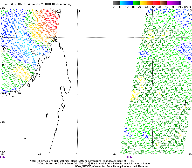
Task: Click the '15' knots legend tick label
Action: click(133, 7)
